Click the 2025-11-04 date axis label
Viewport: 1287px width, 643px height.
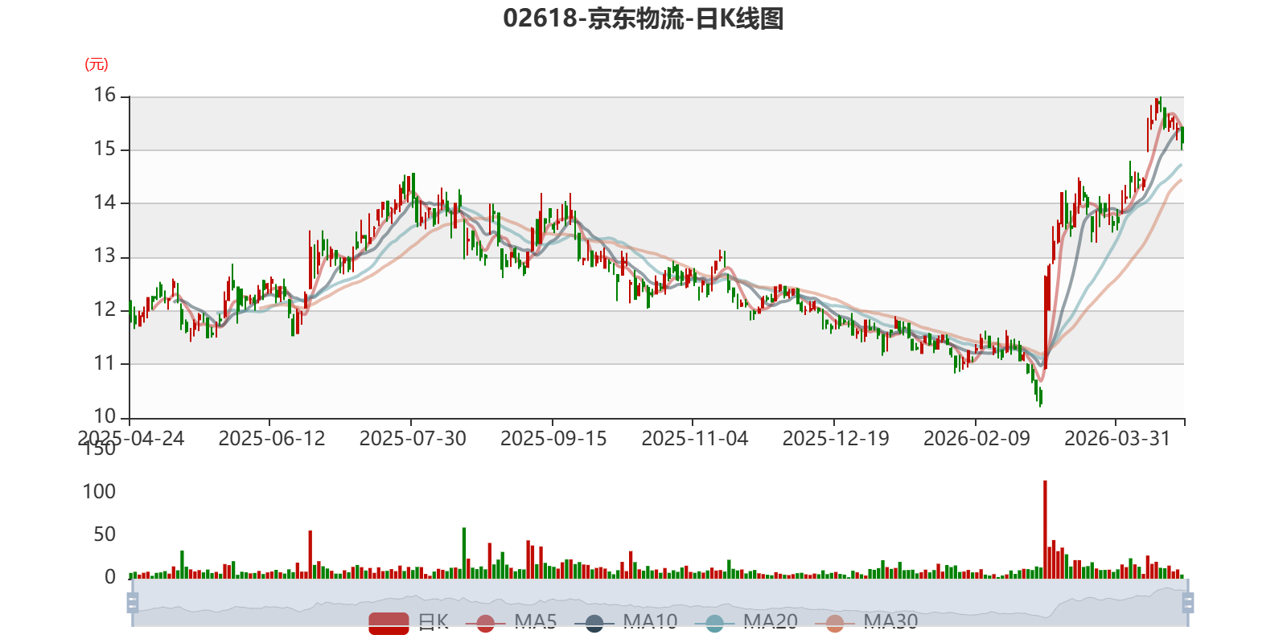(694, 438)
